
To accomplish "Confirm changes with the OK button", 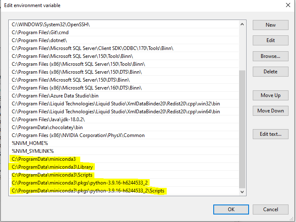I will [231, 210].
